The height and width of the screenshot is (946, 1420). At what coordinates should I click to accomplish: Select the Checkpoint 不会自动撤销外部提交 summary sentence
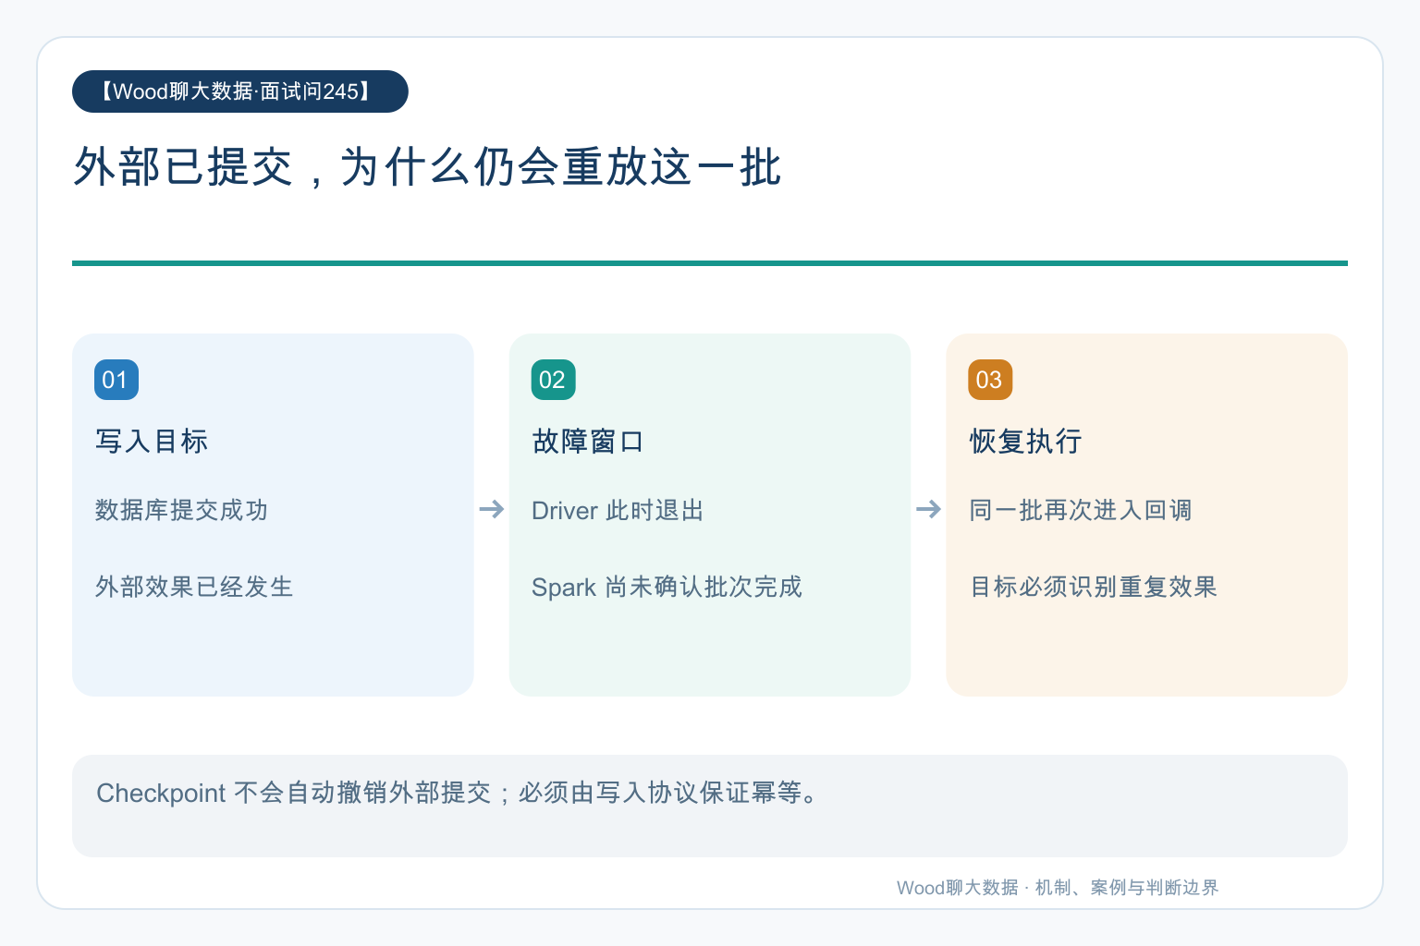[458, 793]
